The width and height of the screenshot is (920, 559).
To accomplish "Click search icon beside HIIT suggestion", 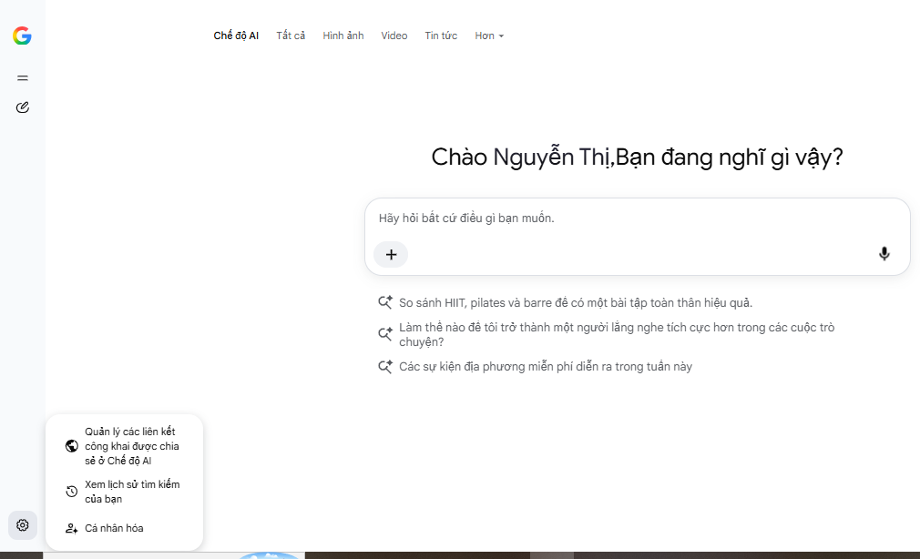I will [x=385, y=302].
